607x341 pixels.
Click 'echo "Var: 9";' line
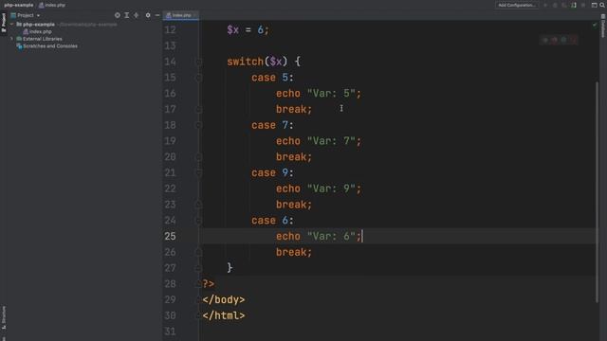click(319, 188)
